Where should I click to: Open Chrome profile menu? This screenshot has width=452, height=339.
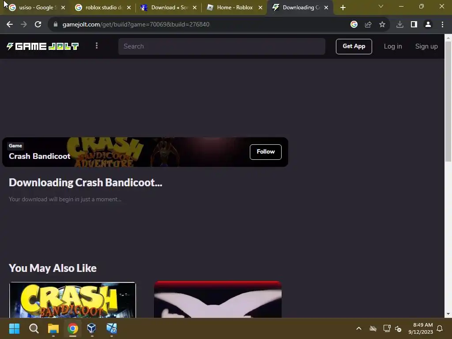tap(428, 25)
